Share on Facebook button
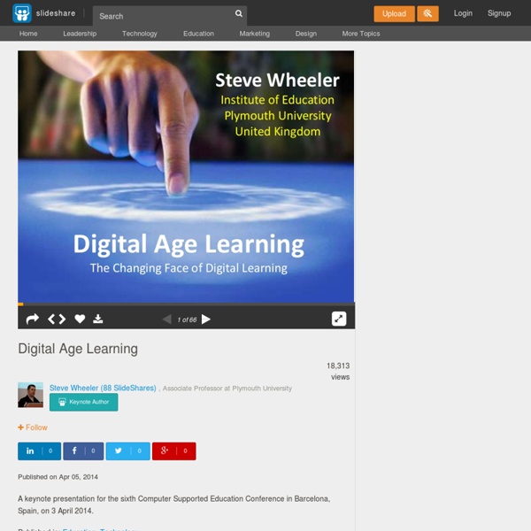 coord(83,451)
